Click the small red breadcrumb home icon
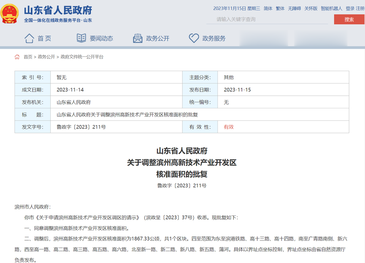Image resolution: width=365 pixels, height=263 pixels. [17, 57]
